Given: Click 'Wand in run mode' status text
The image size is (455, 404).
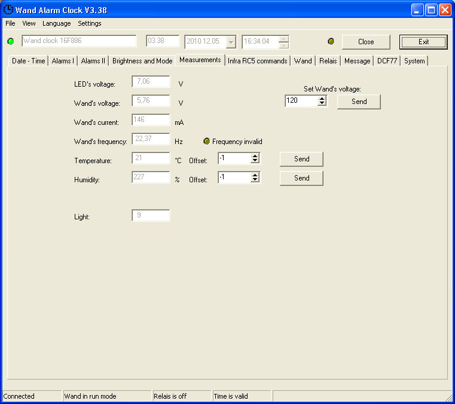Looking at the screenshot, I should pyautogui.click(x=90, y=396).
